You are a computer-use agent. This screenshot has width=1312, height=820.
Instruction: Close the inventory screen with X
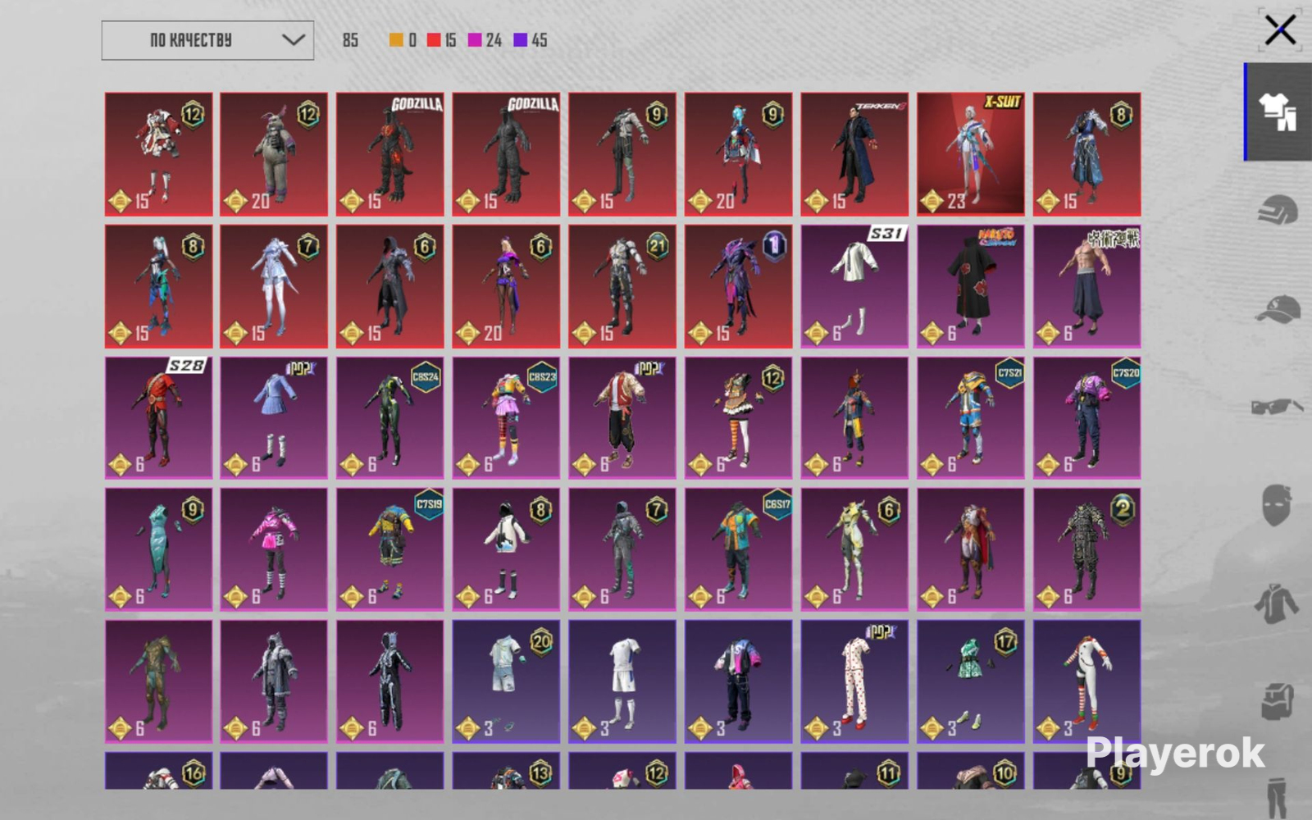(1279, 31)
